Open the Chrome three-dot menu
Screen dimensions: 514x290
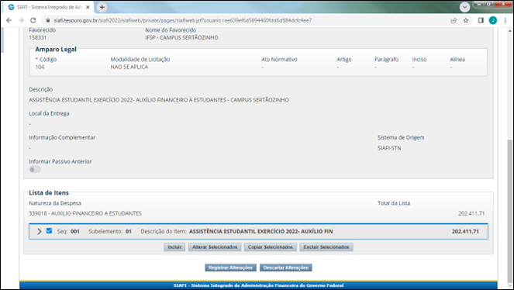(x=505, y=20)
